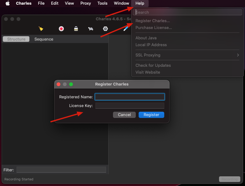Open the Charles application menu
This screenshot has width=245, height=186.
tap(24, 3)
